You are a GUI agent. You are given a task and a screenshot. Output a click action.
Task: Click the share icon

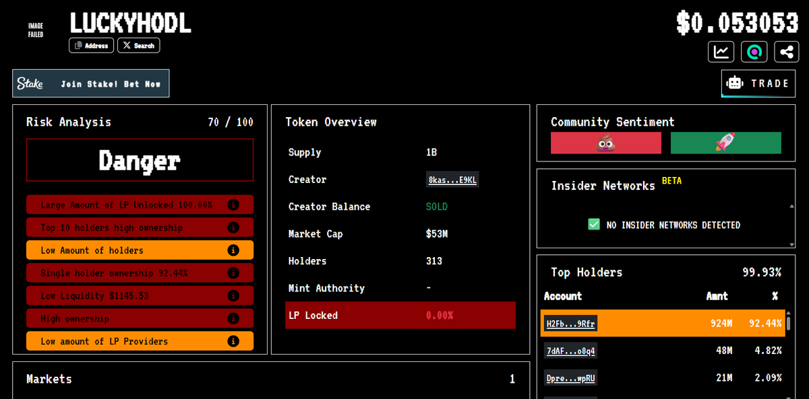[x=787, y=51]
